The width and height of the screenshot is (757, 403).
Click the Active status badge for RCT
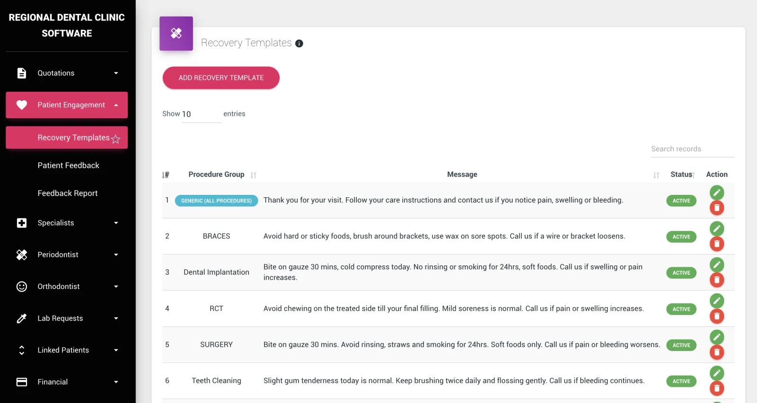[x=681, y=309]
